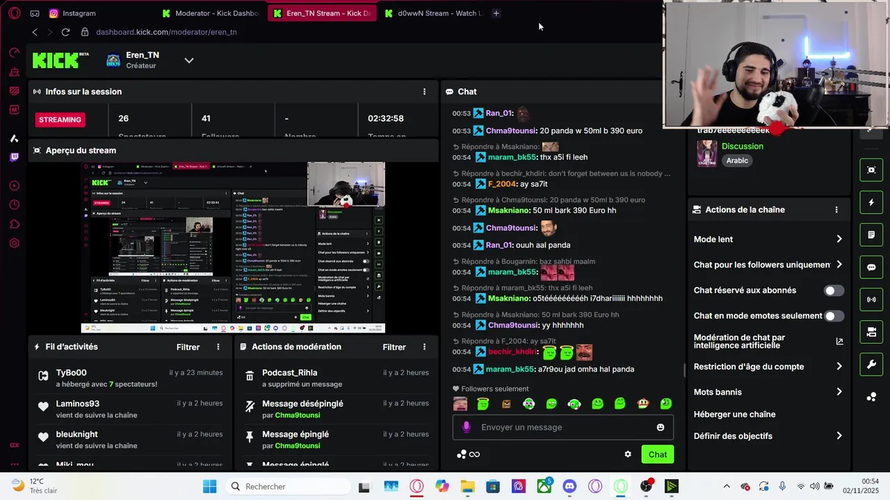Click the Arabic language tag
Image resolution: width=890 pixels, height=500 pixels.
737,160
